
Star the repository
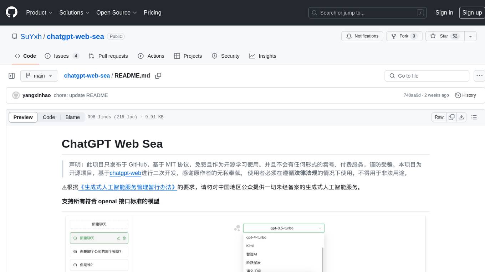click(445, 36)
